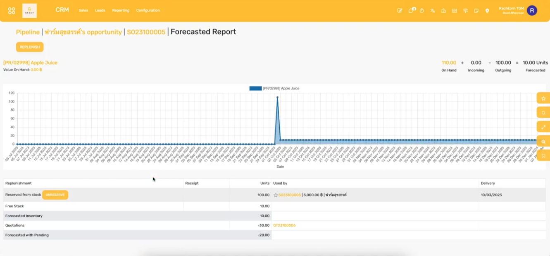550x256 pixels.
Task: Expand the Configuration menu
Action: [x=148, y=10]
